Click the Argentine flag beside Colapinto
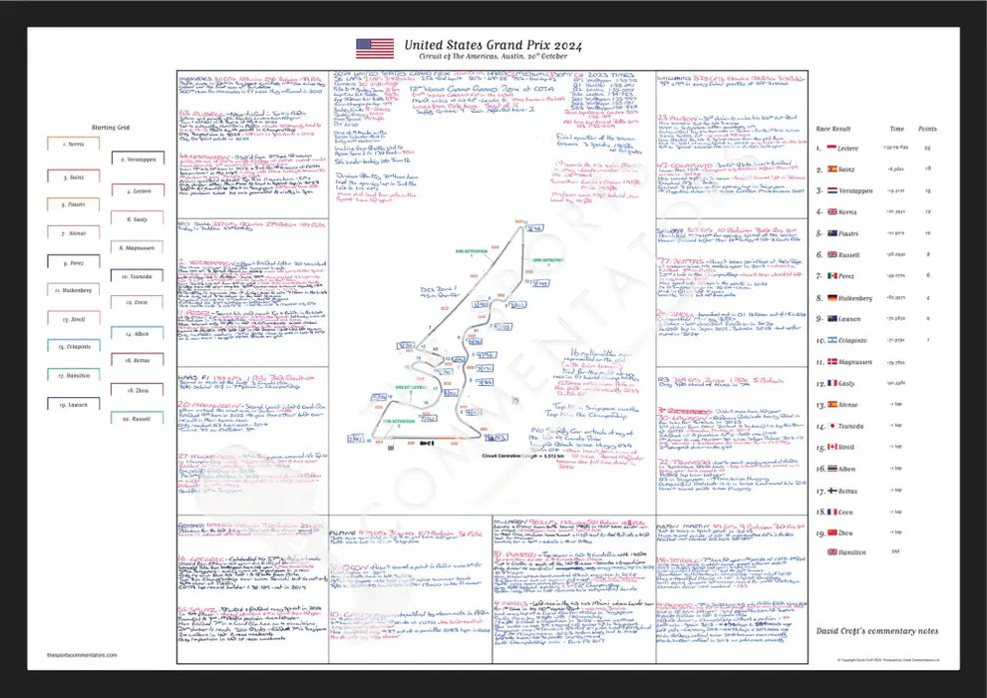Image resolution: width=987 pixels, height=698 pixels. coord(830,340)
